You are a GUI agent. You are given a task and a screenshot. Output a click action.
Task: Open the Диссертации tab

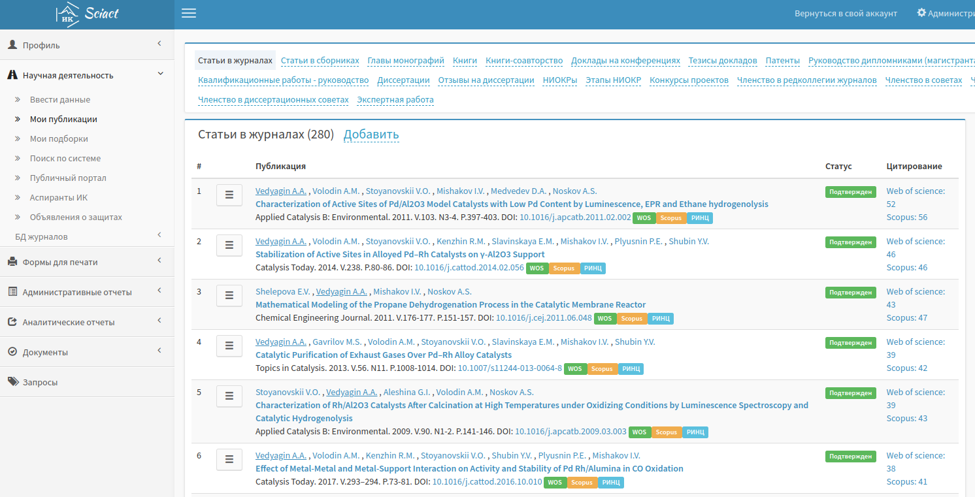pyautogui.click(x=403, y=80)
